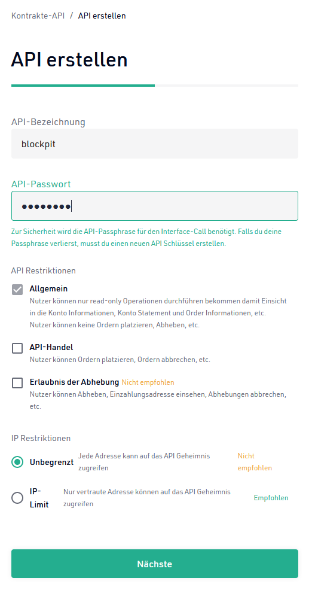Click the Nicht empfohlen tag beside Abhebung
Image resolution: width=312 pixels, height=590 pixels.
click(148, 382)
